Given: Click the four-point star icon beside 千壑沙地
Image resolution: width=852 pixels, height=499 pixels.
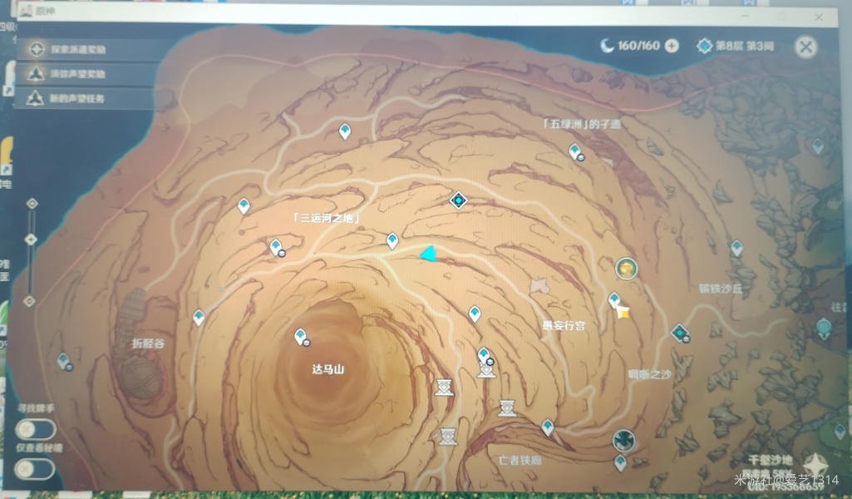Looking at the screenshot, I should click(x=815, y=464).
